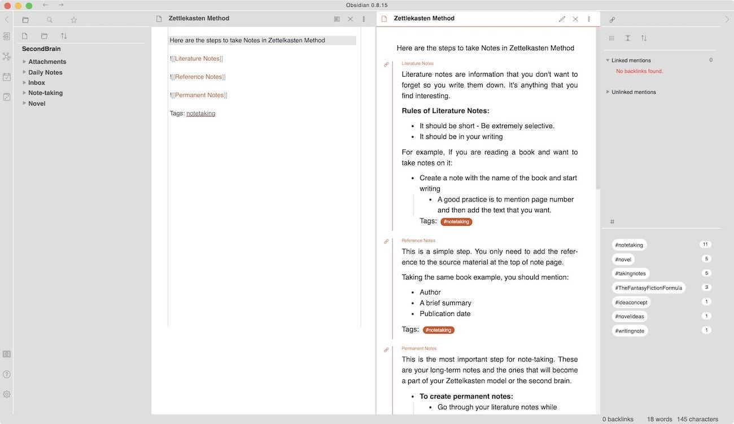The image size is (734, 424).
Task: Open the Search tab in the left sidebar
Action: pyautogui.click(x=50, y=20)
